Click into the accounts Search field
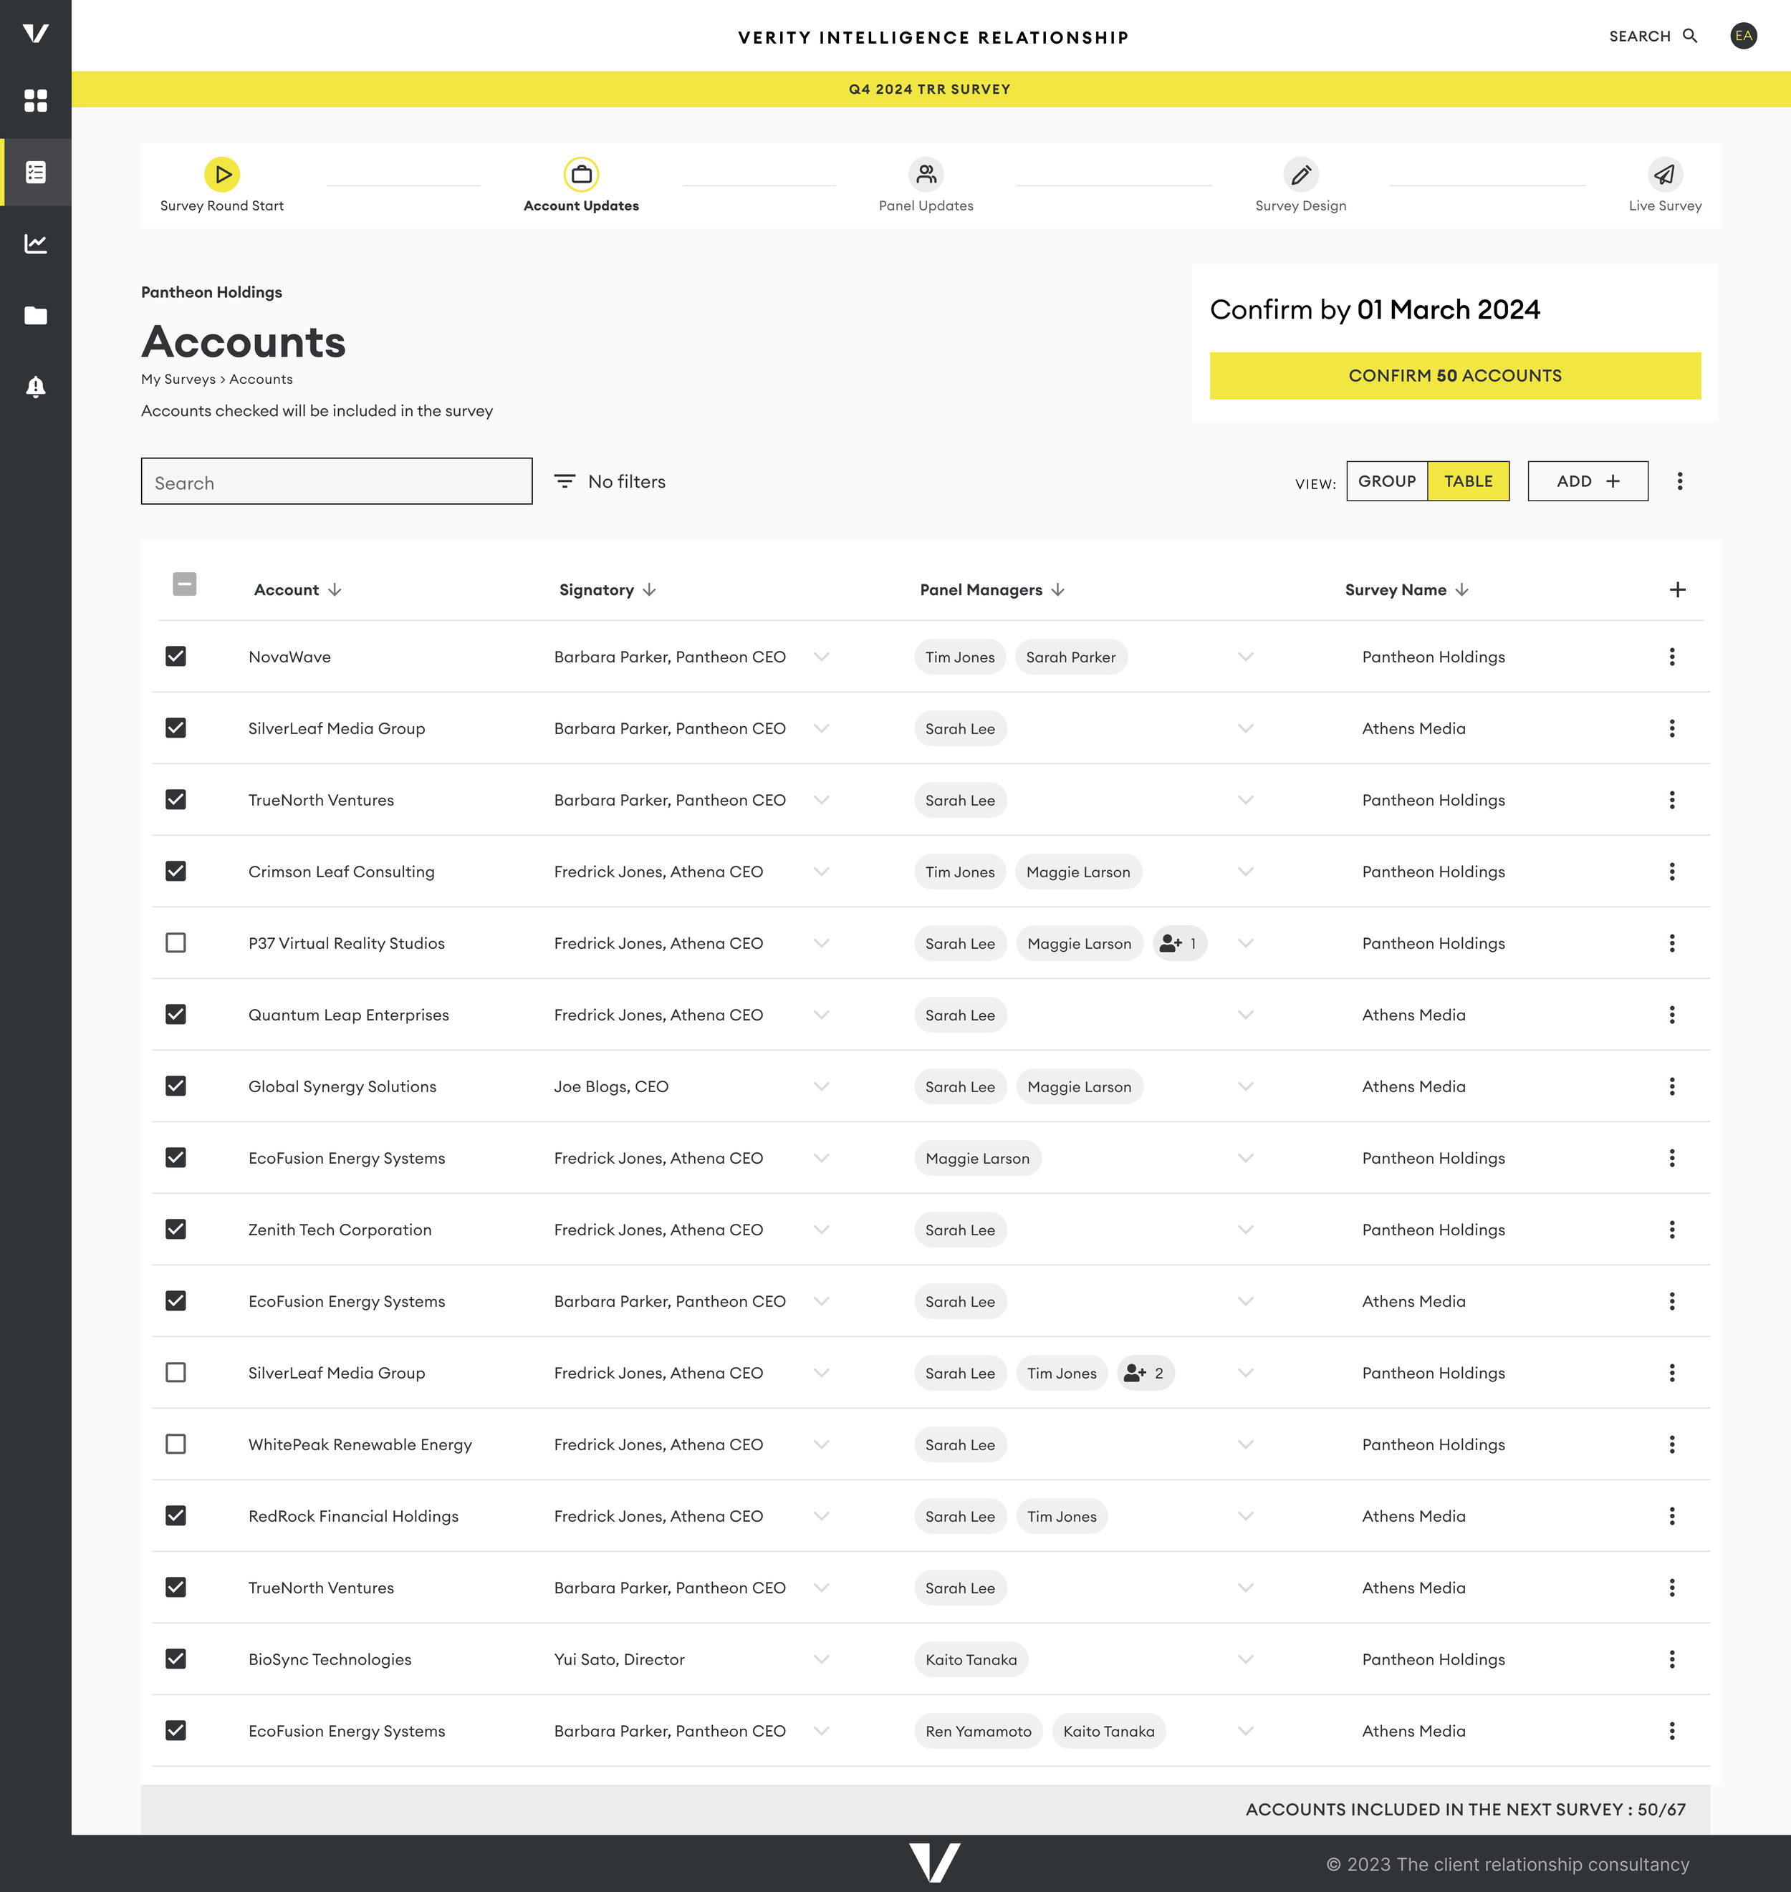 click(336, 482)
